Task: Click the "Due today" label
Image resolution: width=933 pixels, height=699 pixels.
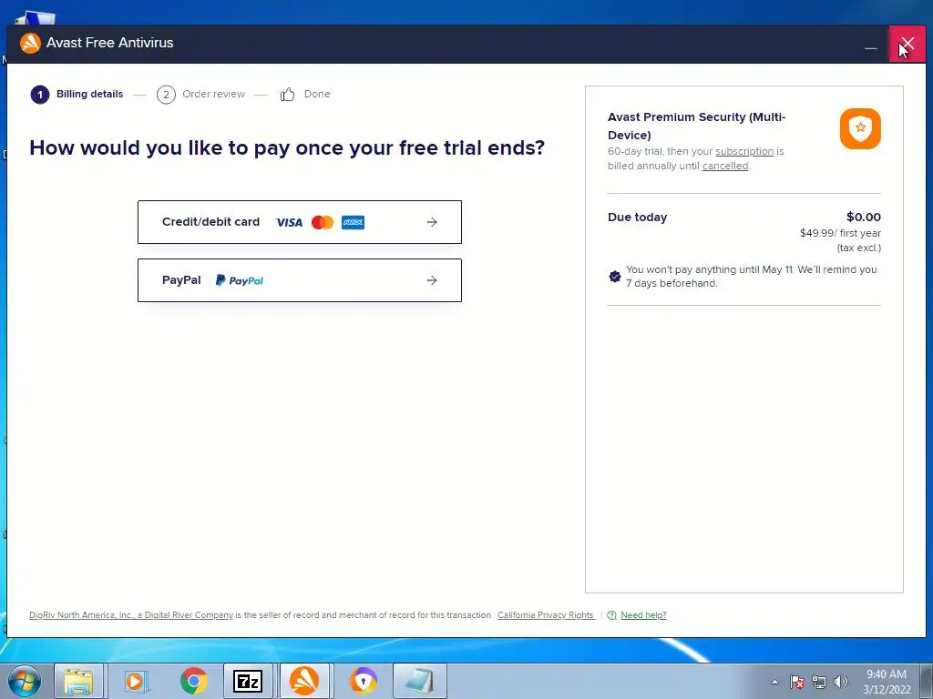Action: pos(637,218)
